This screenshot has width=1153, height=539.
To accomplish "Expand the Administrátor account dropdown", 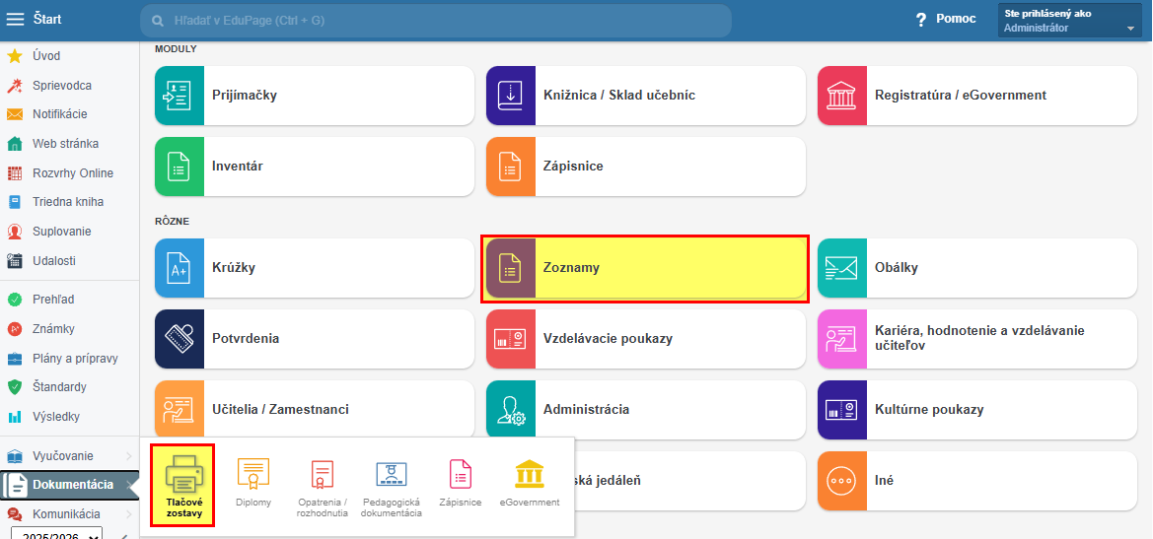I will (1130, 29).
